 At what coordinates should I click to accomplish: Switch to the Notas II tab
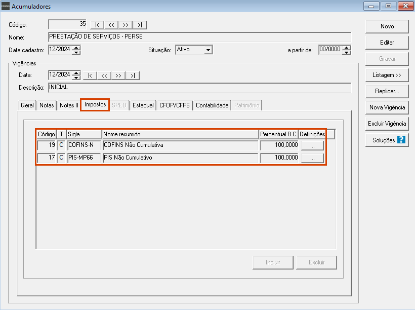point(69,105)
